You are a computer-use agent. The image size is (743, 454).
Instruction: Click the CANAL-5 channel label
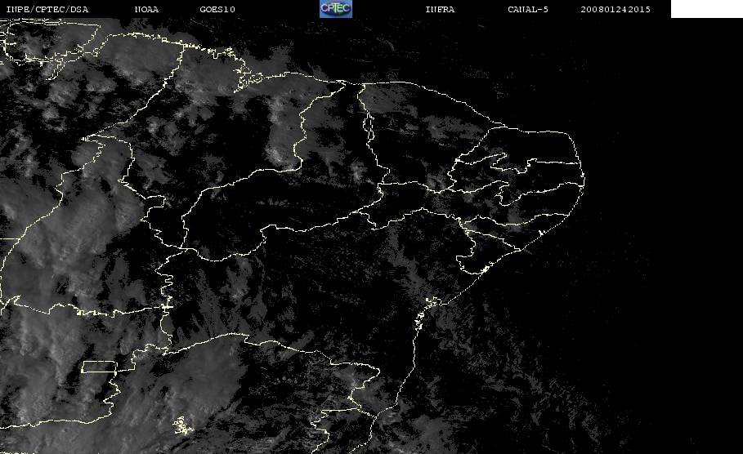point(528,10)
